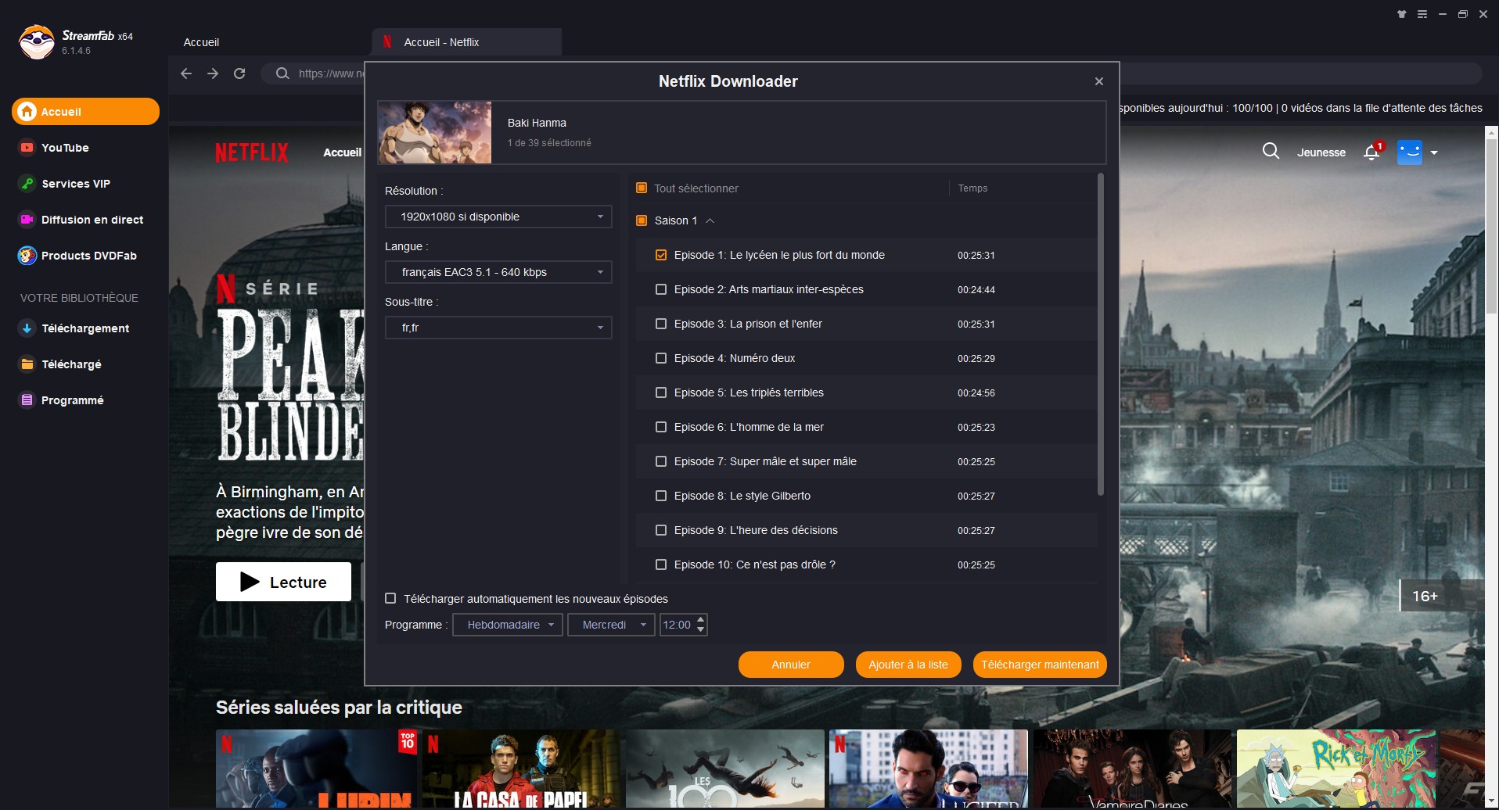The height and width of the screenshot is (810, 1499).
Task: Enable Télécharger automatiquement les nouveaux épisodes
Action: [x=390, y=598]
